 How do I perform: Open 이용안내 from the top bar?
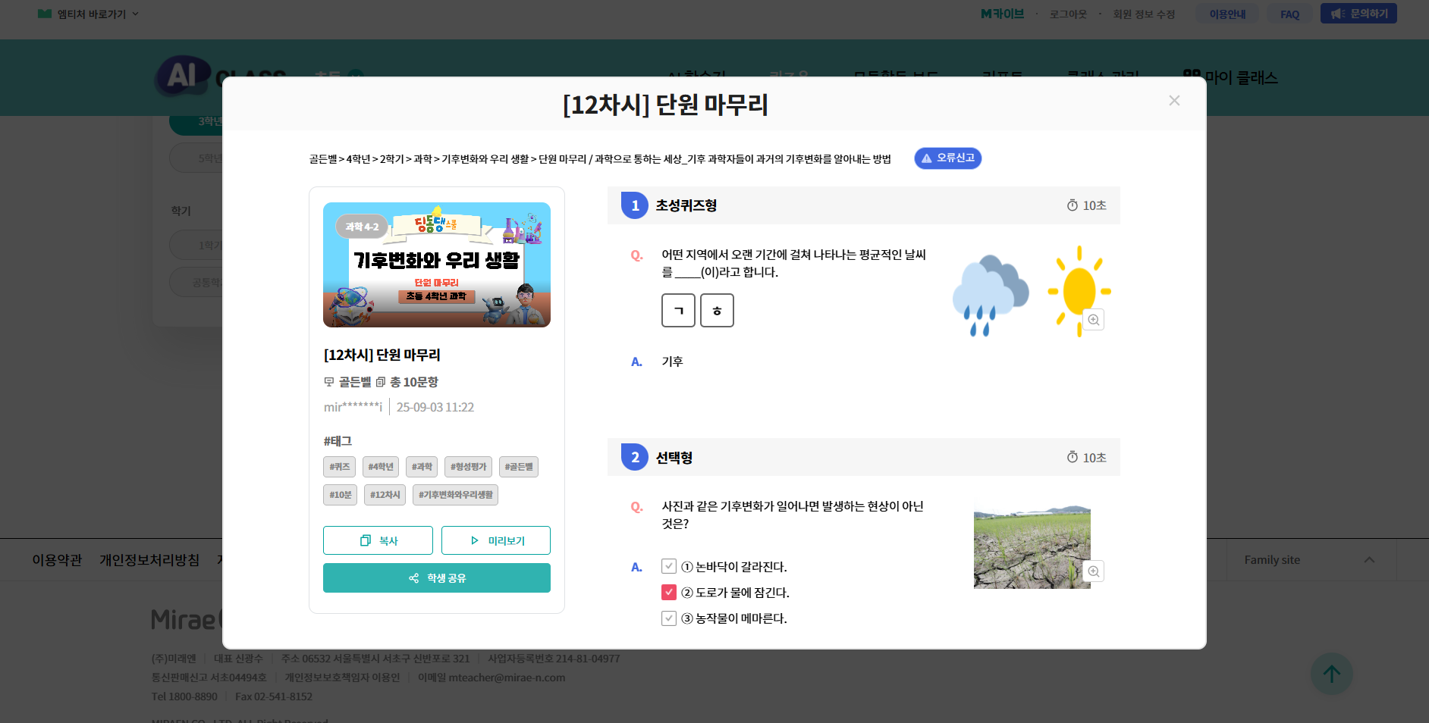tap(1227, 14)
